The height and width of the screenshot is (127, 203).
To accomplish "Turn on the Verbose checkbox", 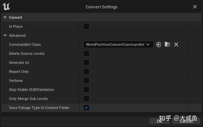I will [86, 81].
